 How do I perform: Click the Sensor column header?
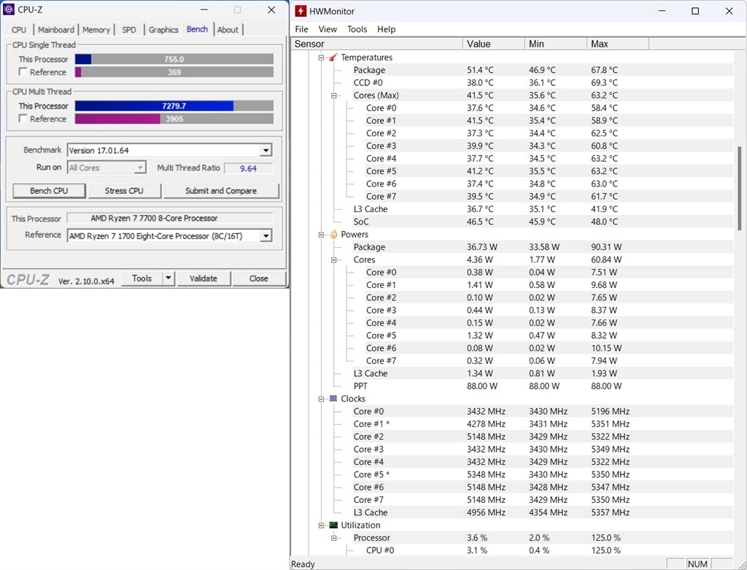pyautogui.click(x=377, y=44)
